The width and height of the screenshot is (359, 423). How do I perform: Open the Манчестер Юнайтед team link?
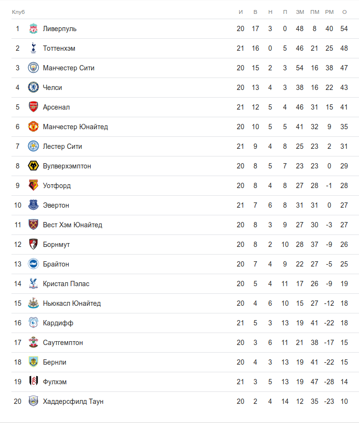75,127
